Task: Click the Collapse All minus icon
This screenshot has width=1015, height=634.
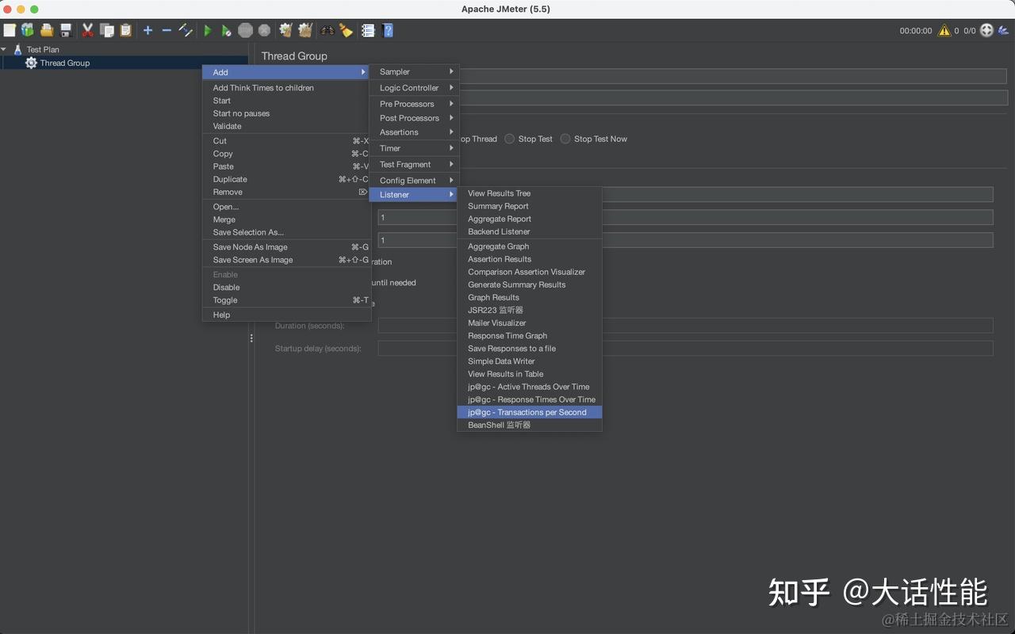Action: pos(167,30)
